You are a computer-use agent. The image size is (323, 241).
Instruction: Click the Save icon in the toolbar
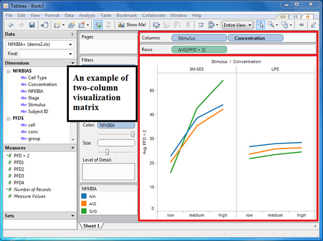point(32,25)
